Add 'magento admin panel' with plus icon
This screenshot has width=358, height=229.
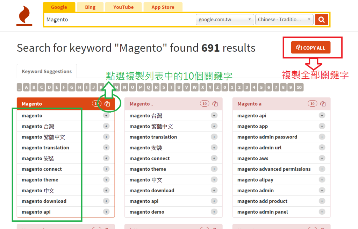click(322, 212)
